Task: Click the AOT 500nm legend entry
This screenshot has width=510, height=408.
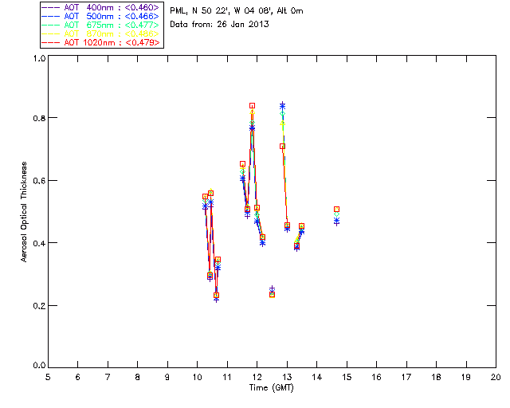Action: [101, 16]
